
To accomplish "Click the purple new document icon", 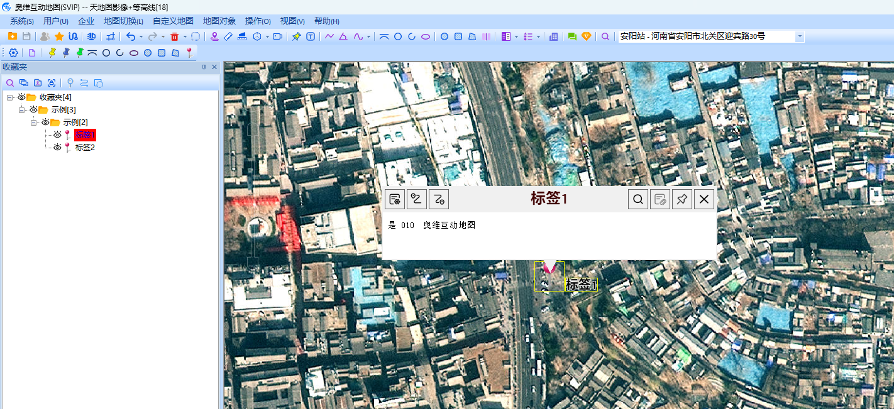I will pos(31,53).
